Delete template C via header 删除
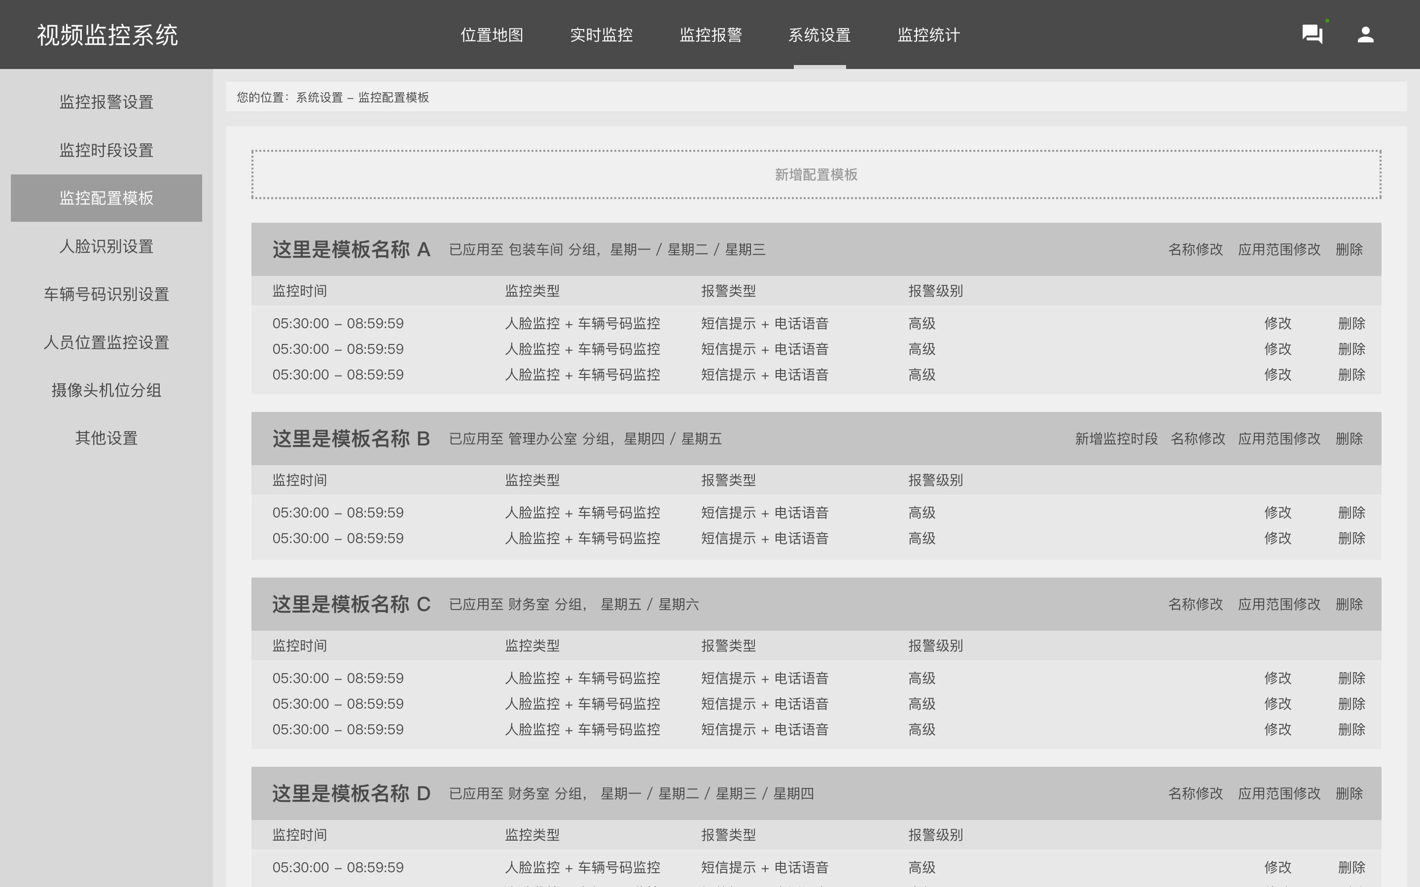The image size is (1420, 887). [x=1349, y=604]
